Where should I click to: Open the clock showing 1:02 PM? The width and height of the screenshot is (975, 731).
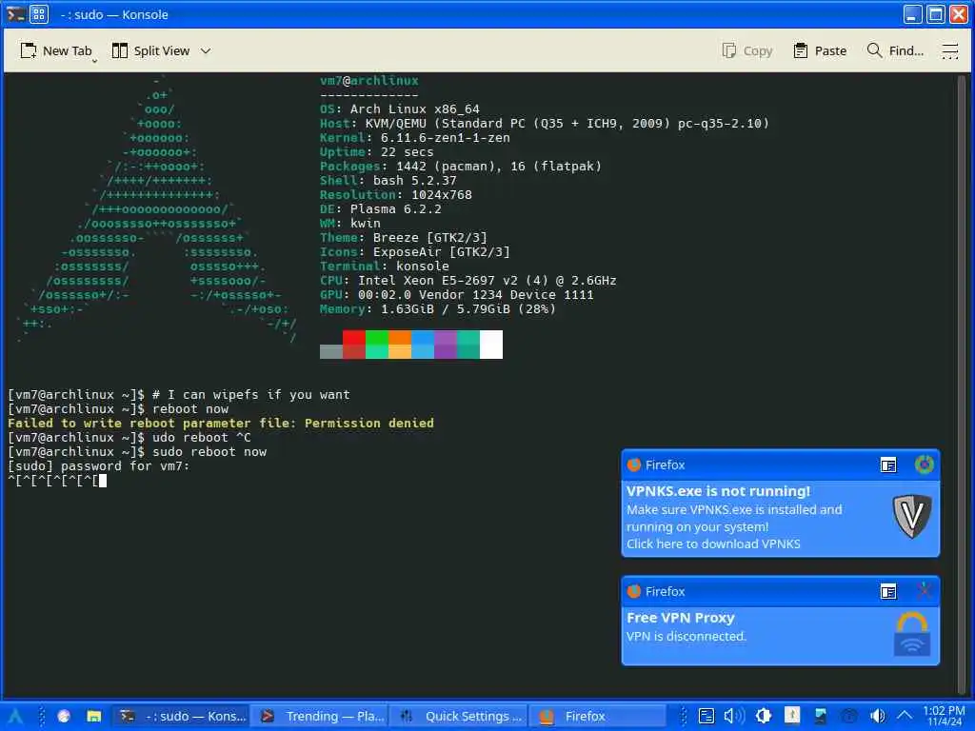[944, 716]
